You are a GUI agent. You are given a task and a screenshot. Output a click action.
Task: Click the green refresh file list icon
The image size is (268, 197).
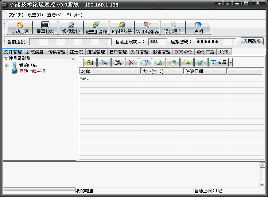[x=201, y=63]
